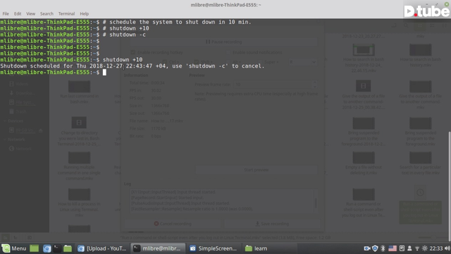Click the '# shutdown -c' comment line
451x254 pixels.
pyautogui.click(x=124, y=35)
